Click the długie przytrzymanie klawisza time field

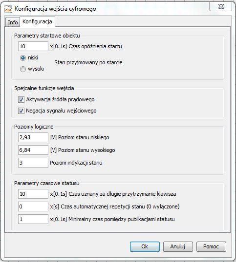click(33, 194)
